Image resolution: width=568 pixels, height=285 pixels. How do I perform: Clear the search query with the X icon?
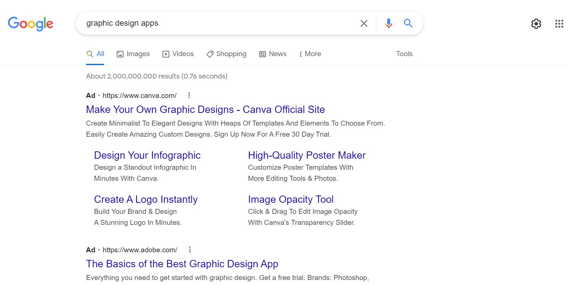pos(364,23)
